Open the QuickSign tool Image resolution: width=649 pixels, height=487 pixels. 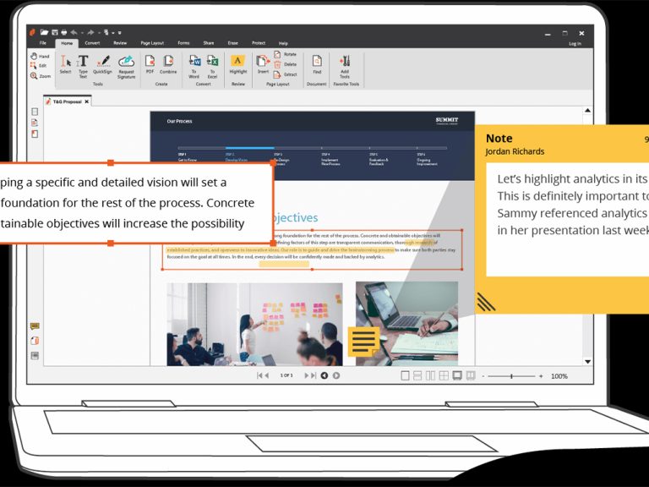(x=102, y=64)
